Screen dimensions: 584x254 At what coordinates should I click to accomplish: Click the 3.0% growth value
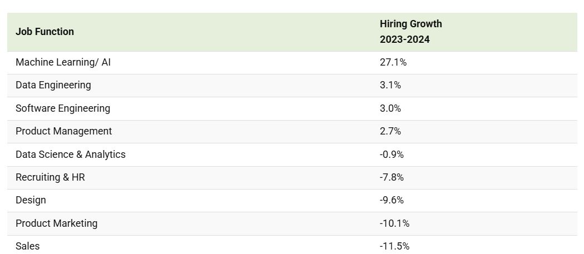coord(390,108)
